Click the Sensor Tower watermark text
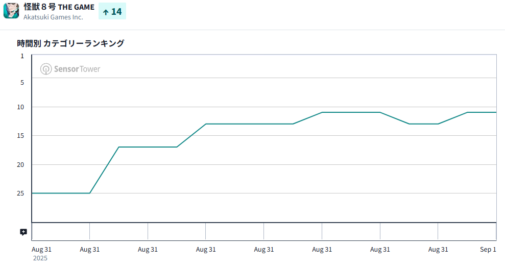 77,69
